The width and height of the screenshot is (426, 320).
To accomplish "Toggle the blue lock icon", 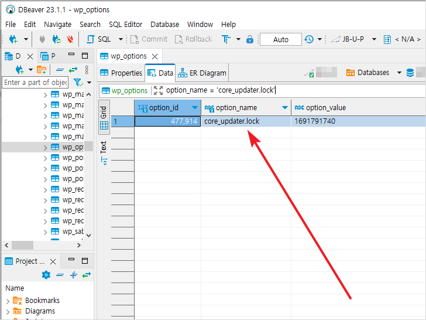I will 250,39.
